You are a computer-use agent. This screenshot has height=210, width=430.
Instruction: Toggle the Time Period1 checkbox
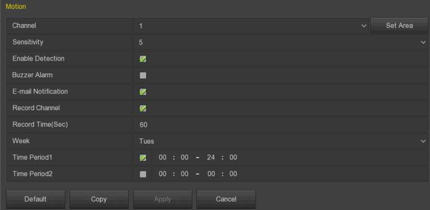(x=143, y=158)
